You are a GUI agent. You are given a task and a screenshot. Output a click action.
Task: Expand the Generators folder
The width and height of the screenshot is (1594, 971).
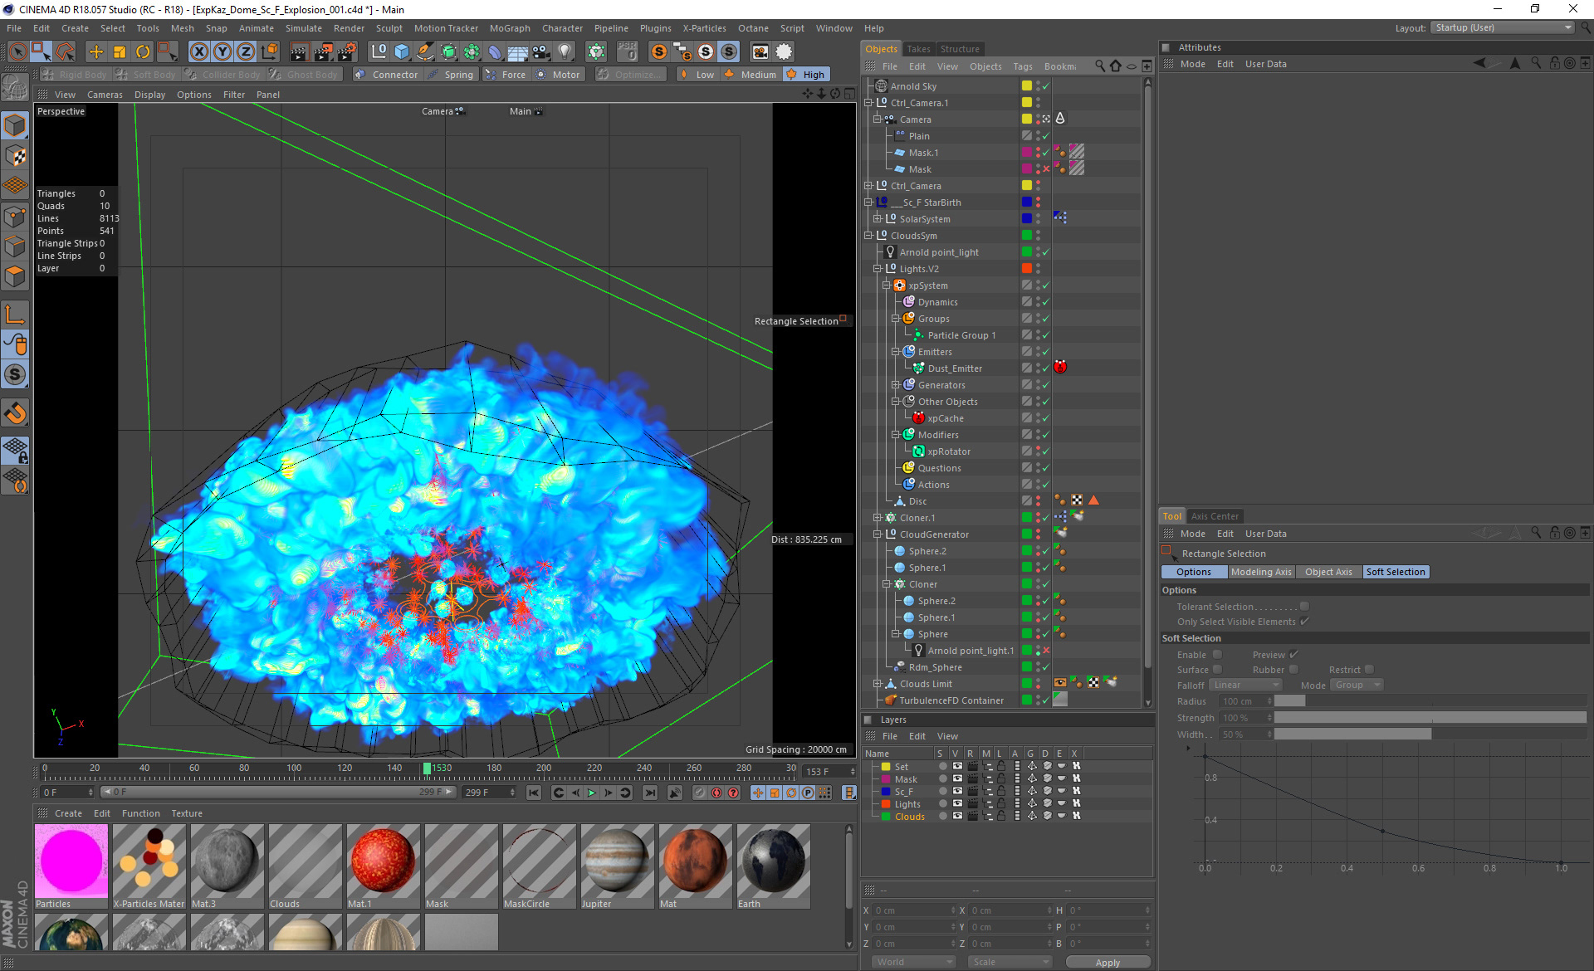(896, 385)
